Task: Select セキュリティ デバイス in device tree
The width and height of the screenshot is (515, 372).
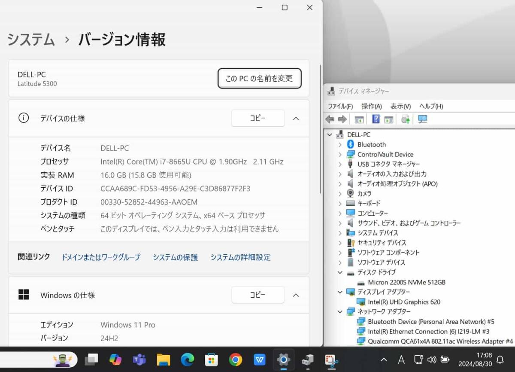Action: [382, 243]
